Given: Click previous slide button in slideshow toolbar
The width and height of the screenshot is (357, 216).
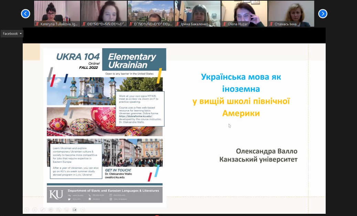Looking at the screenshot, I should pyautogui.click(x=26, y=209).
